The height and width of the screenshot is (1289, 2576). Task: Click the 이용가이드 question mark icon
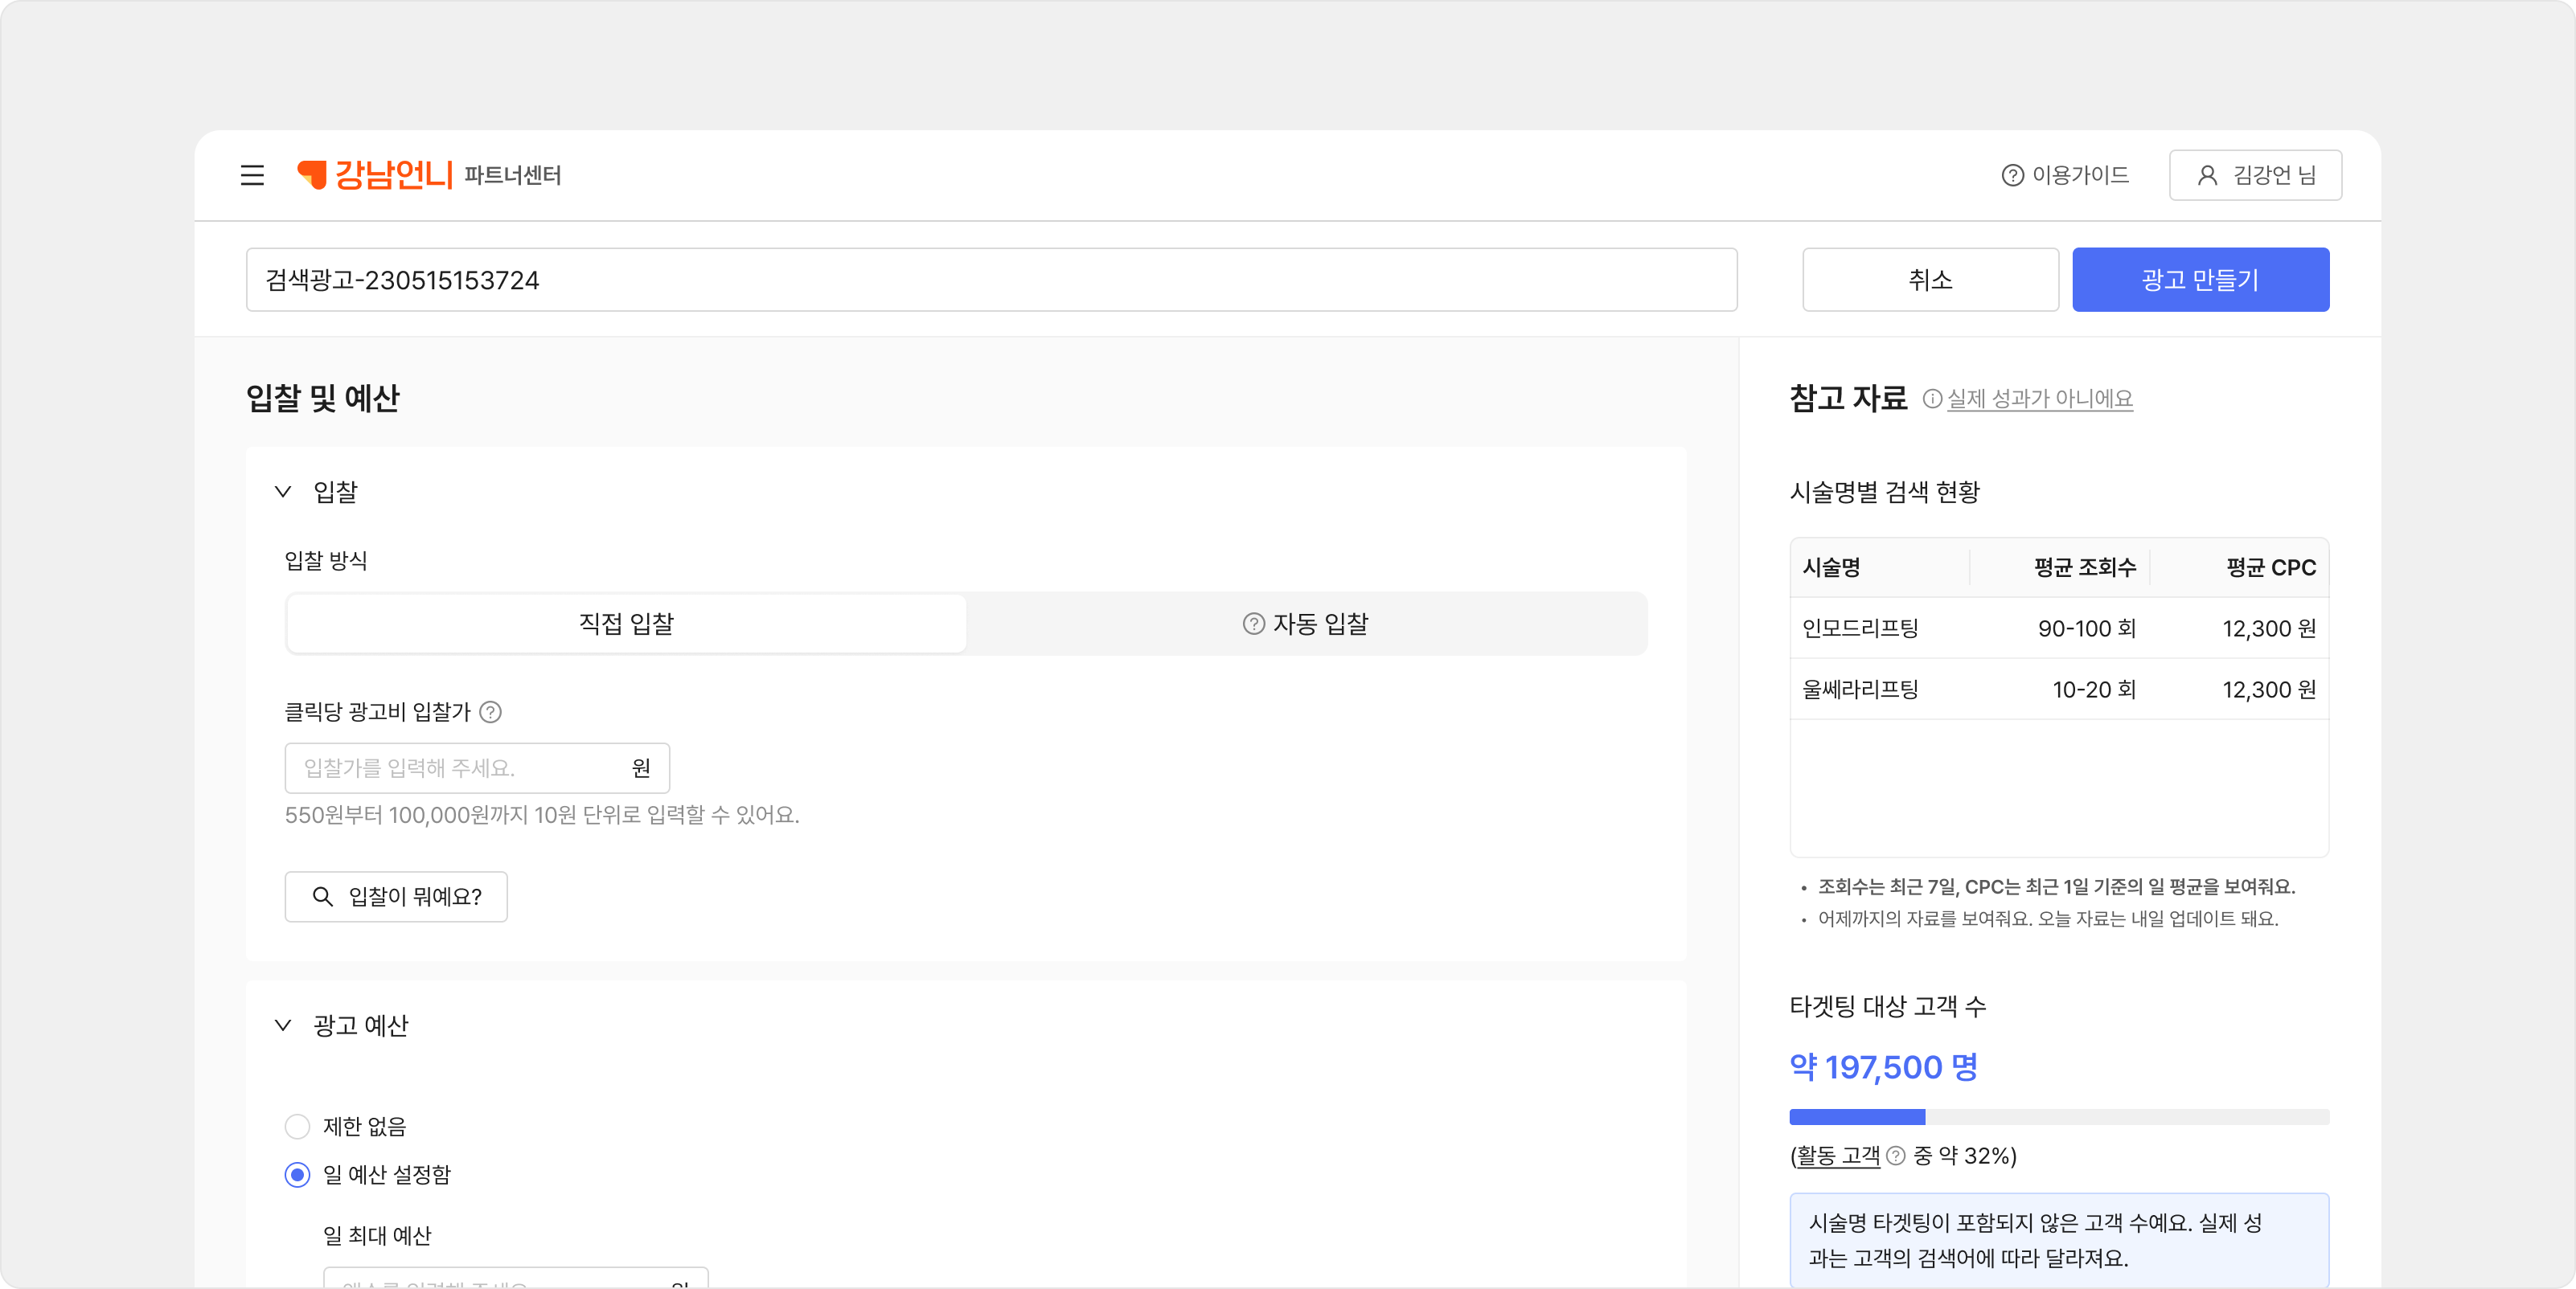click(2012, 176)
